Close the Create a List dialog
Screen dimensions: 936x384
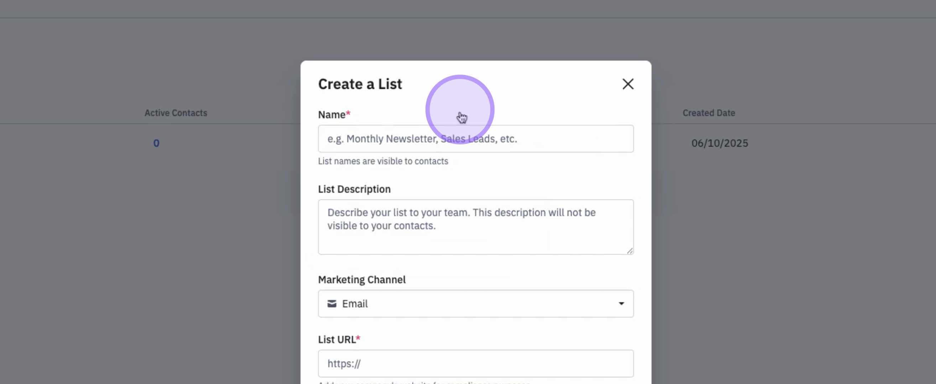[x=628, y=84]
